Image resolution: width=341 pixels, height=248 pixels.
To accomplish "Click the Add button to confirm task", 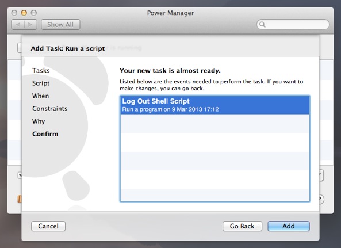I will (x=288, y=226).
